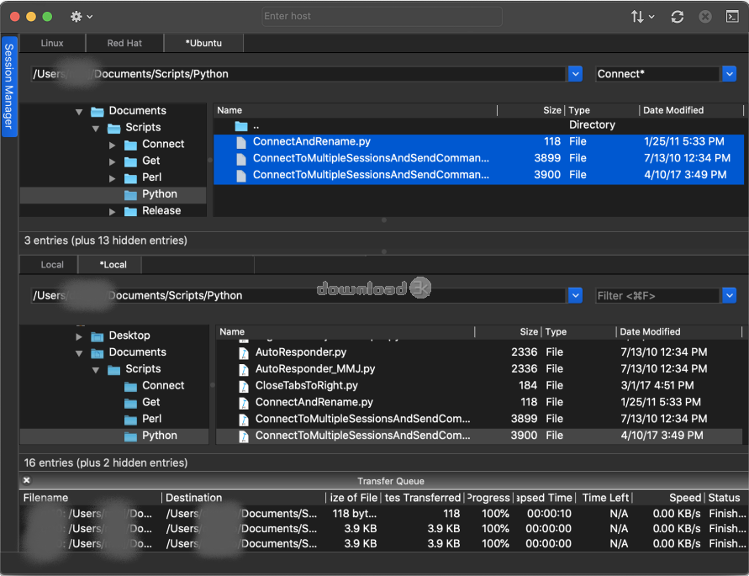This screenshot has height=576, width=749.
Task: Click the AutoResponder_MMJ.py file icon
Action: pyautogui.click(x=244, y=369)
